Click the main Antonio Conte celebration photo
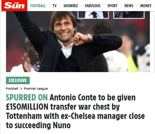This screenshot has width=155, height=134. click(78, 44)
